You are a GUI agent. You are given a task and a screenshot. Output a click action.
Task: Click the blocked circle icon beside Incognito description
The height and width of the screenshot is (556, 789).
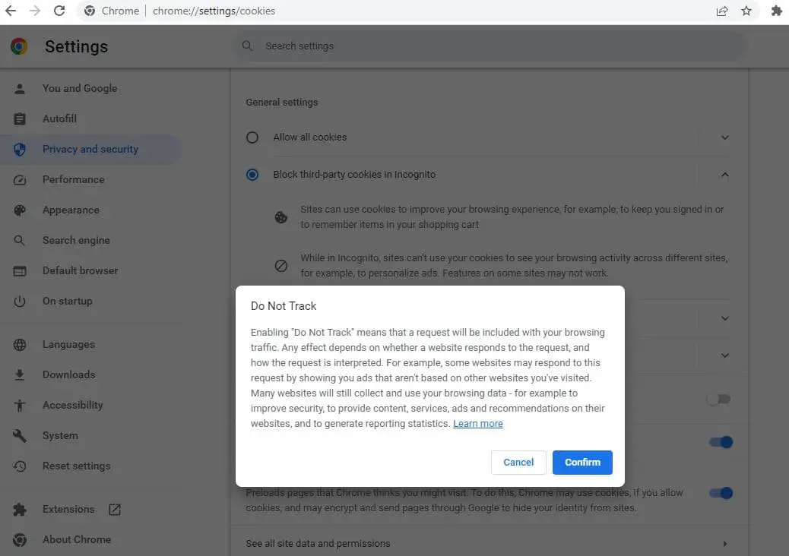280,265
